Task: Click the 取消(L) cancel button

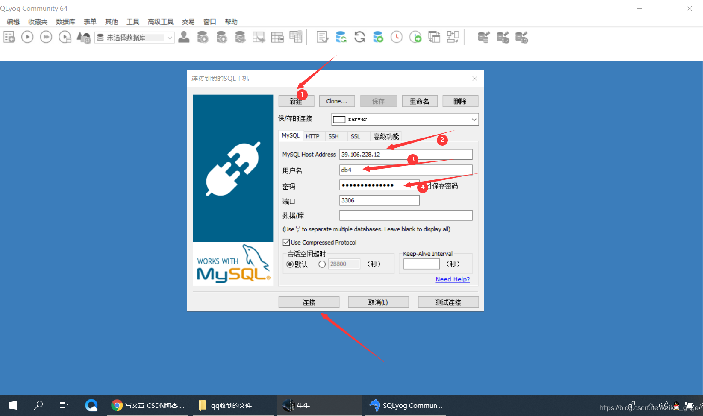Action: point(378,302)
